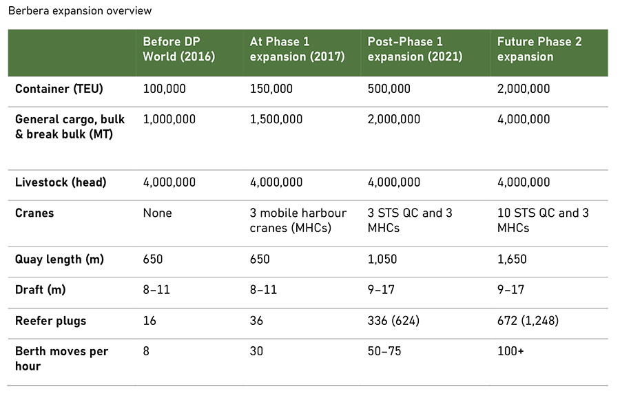Click the 2,000,000 Container Phase 2 value
Image resolution: width=620 pixels, height=400 pixels.
click(525, 89)
